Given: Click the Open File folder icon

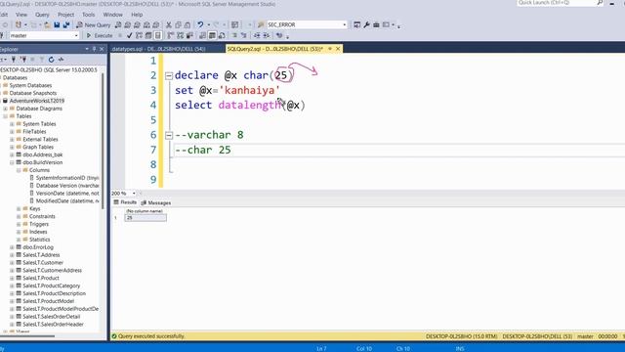Looking at the screenshot, I should 48,24.
